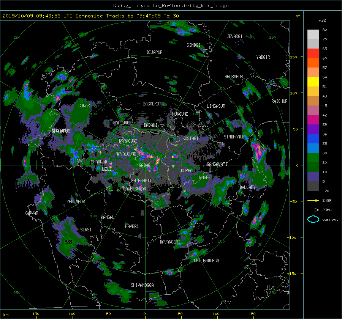The height and width of the screenshot is (319, 342).
Task: Click the blue 35 dBZ color swatch
Action: 313,139
